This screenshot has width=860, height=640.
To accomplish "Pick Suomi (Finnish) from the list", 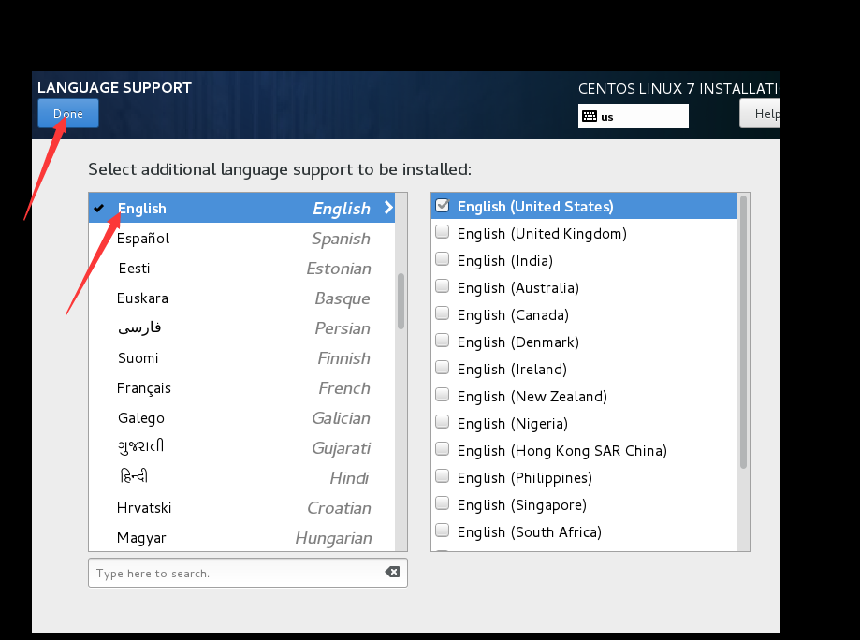I will (x=241, y=357).
